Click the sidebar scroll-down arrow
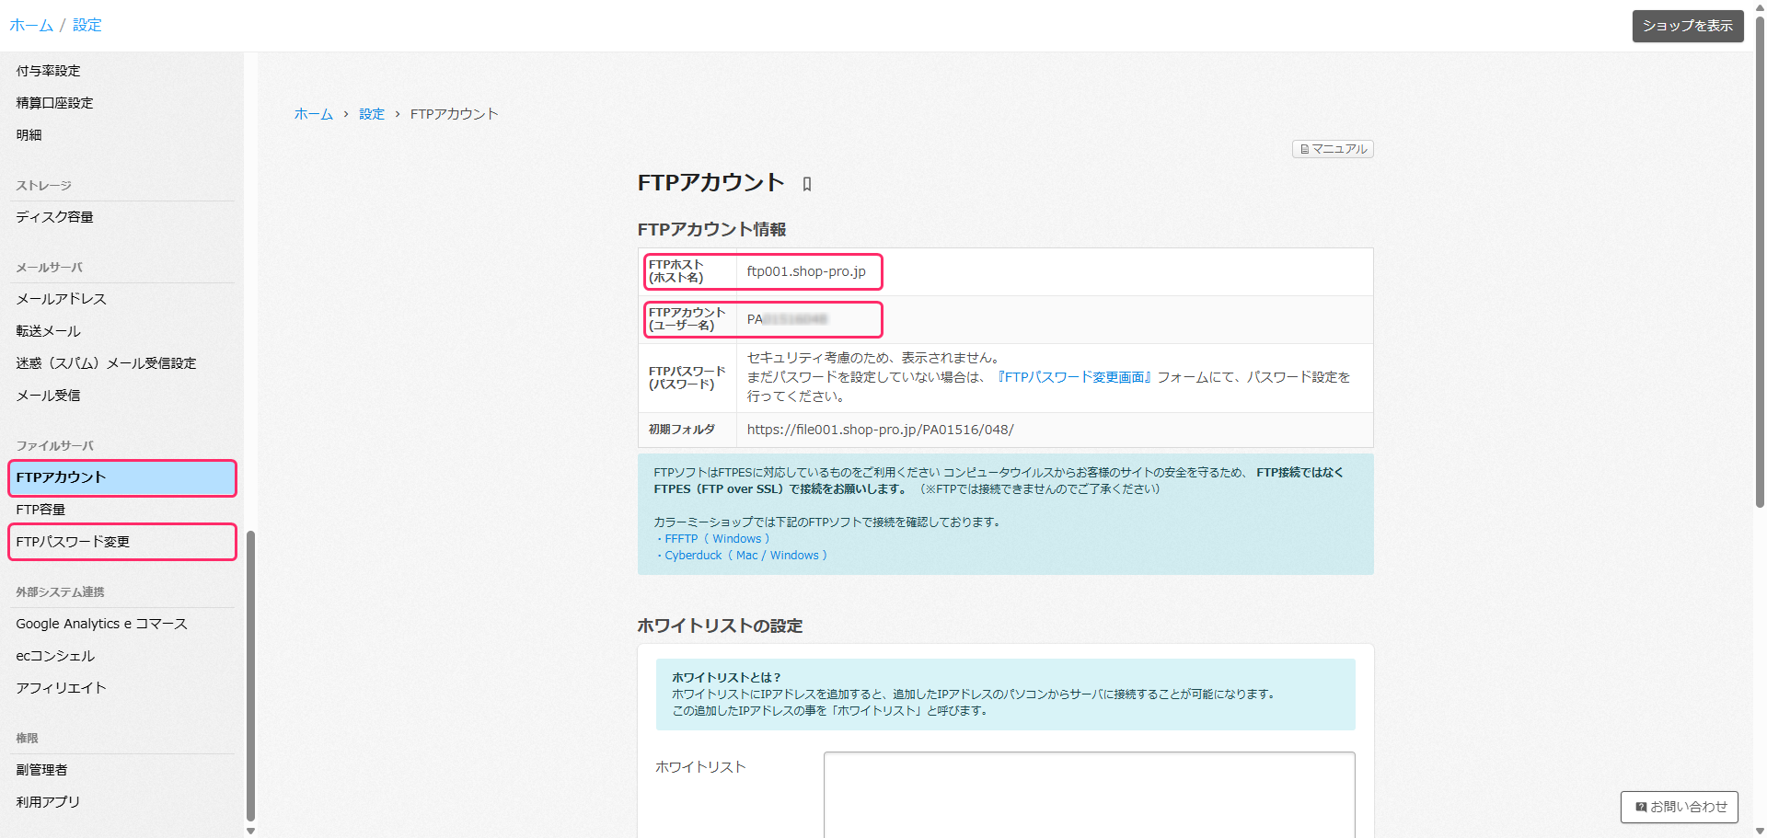1767x838 pixels. pyautogui.click(x=250, y=831)
